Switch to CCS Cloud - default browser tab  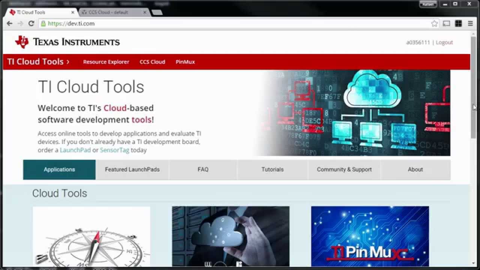tap(112, 12)
